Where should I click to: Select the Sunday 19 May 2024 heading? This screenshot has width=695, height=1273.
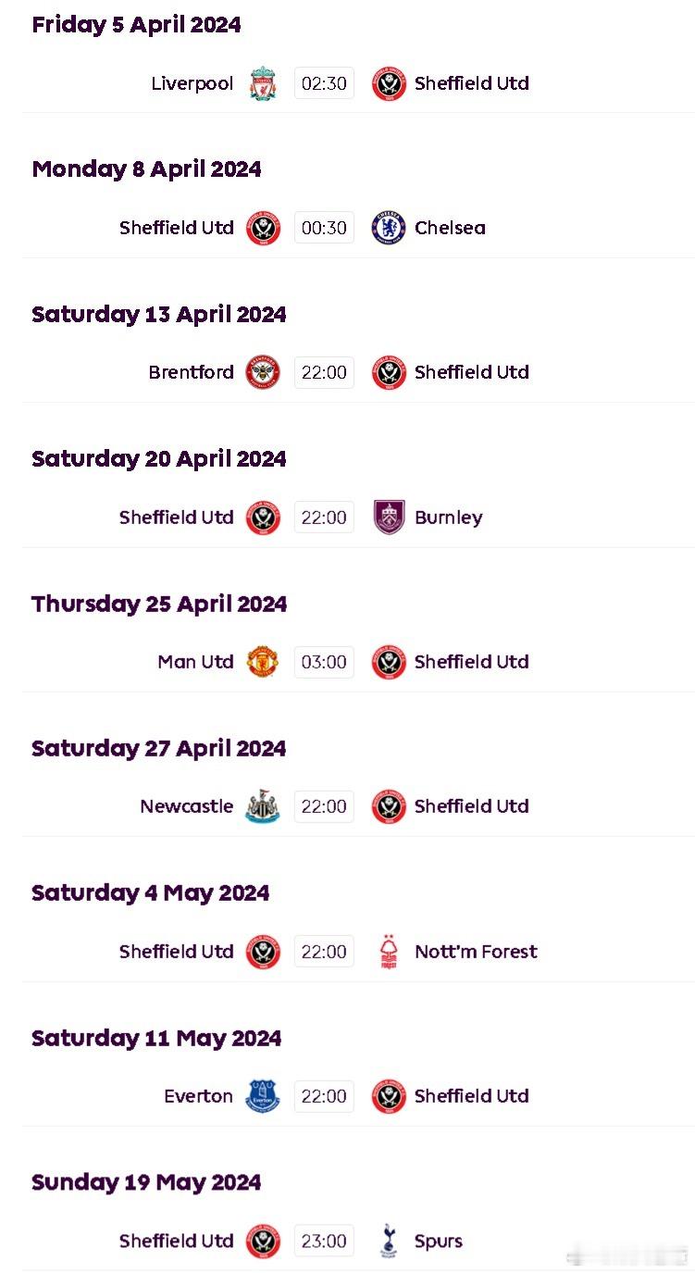click(146, 1182)
